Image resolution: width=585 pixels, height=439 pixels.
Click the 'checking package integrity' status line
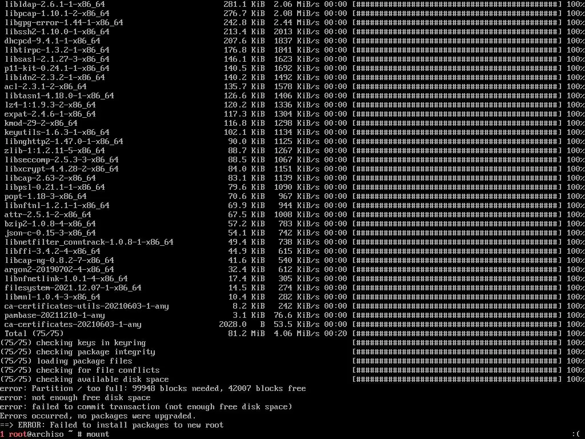coord(78,352)
